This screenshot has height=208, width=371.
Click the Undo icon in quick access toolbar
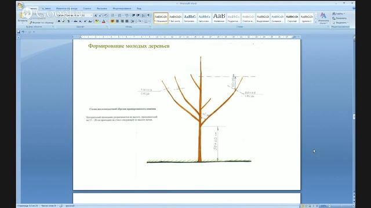[23, 32]
